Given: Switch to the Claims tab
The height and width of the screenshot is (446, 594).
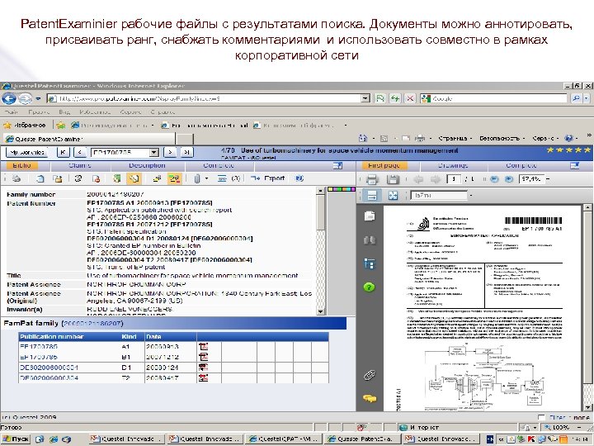Looking at the screenshot, I should pos(80,166).
